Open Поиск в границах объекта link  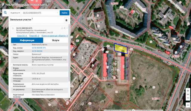(x=55, y=36)
